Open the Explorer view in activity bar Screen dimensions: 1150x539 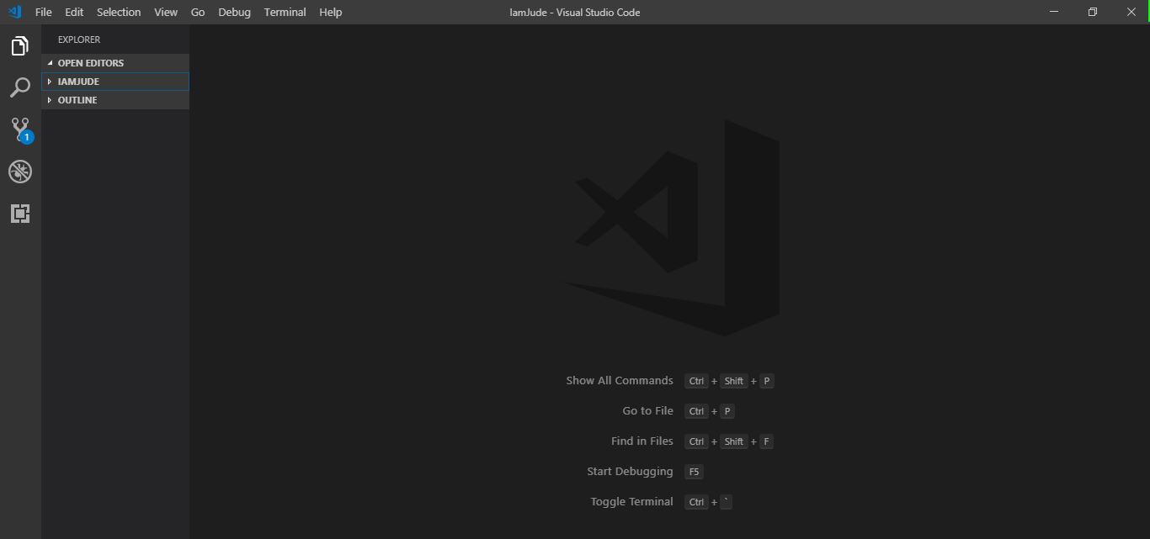point(20,45)
